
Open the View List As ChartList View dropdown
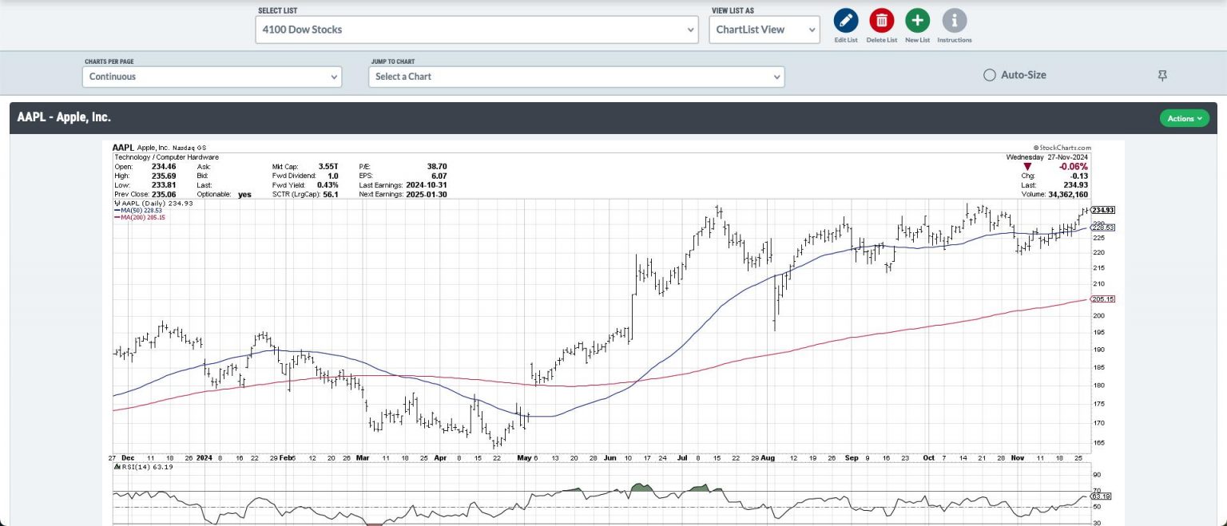[x=764, y=30]
